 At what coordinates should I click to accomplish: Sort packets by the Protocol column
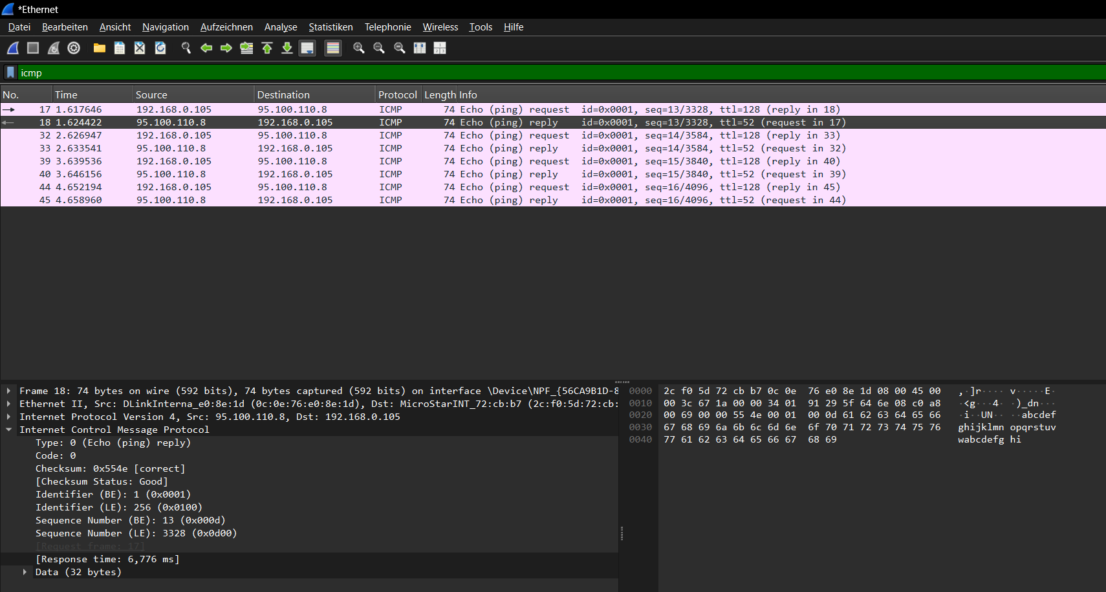[x=398, y=94]
